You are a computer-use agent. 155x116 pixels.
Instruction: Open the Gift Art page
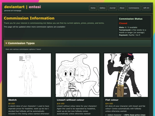146,8
